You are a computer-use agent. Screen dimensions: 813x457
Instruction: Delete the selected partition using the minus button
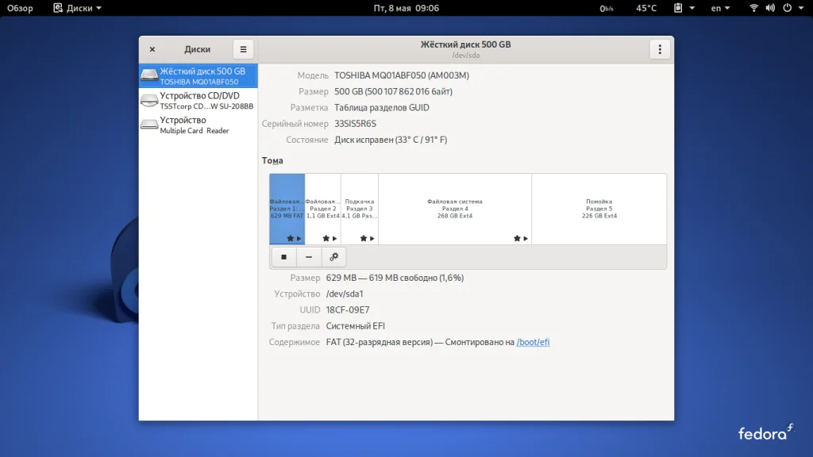[x=309, y=257]
